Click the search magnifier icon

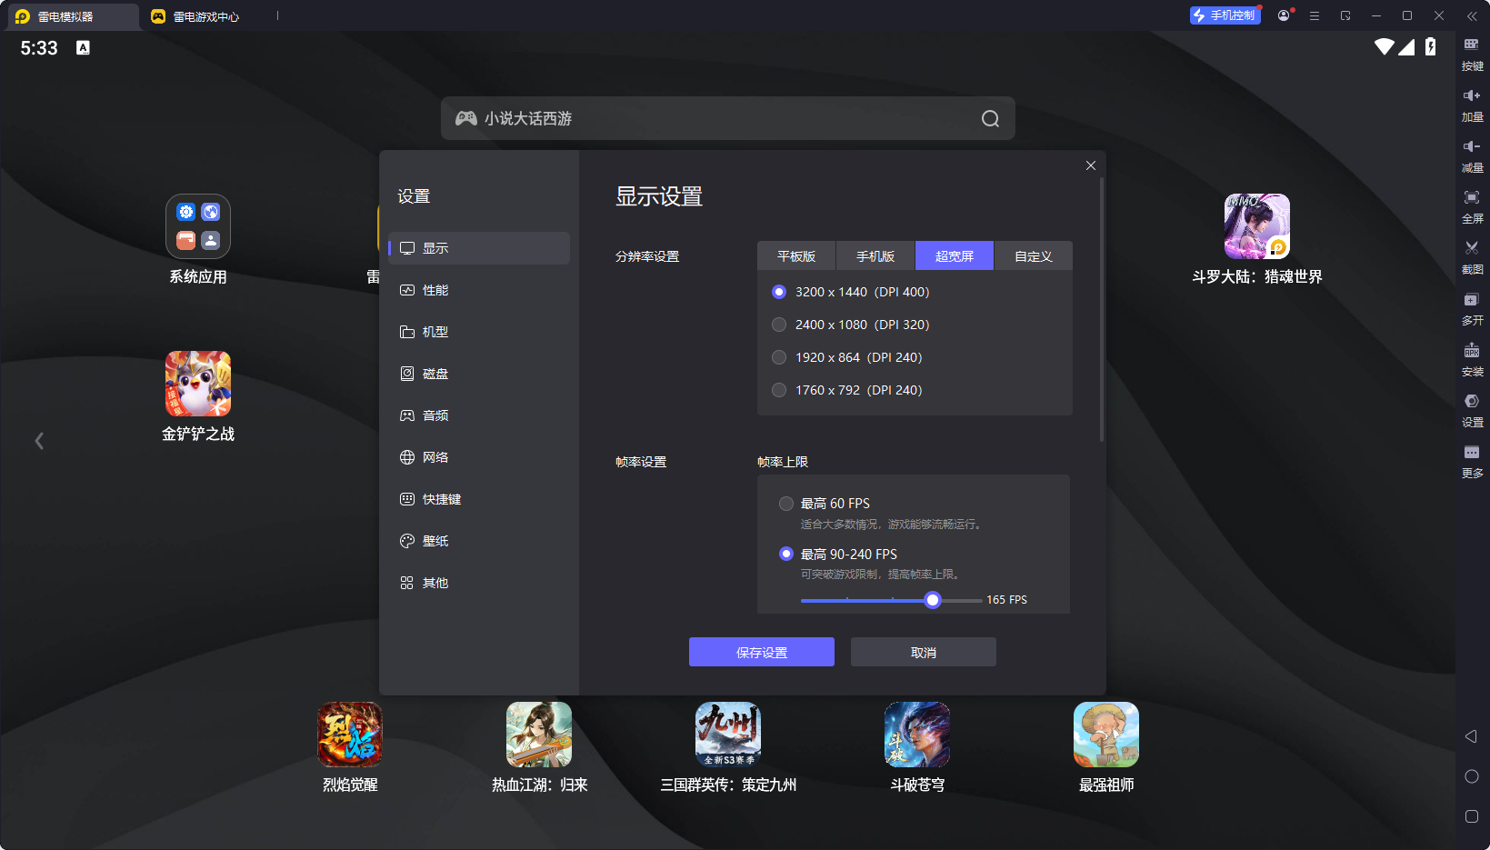(x=990, y=118)
